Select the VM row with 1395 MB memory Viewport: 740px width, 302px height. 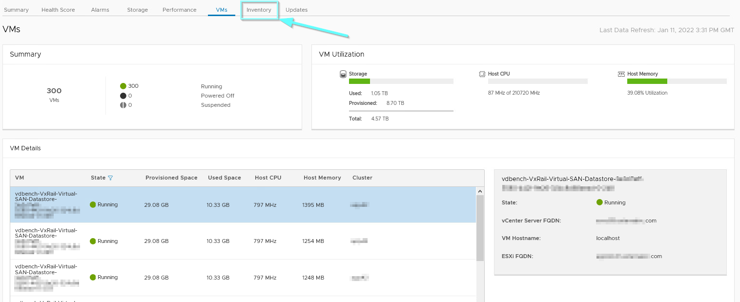243,205
